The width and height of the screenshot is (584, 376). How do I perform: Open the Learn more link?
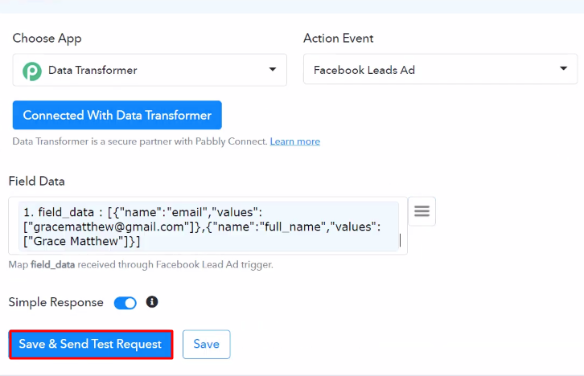pos(295,141)
